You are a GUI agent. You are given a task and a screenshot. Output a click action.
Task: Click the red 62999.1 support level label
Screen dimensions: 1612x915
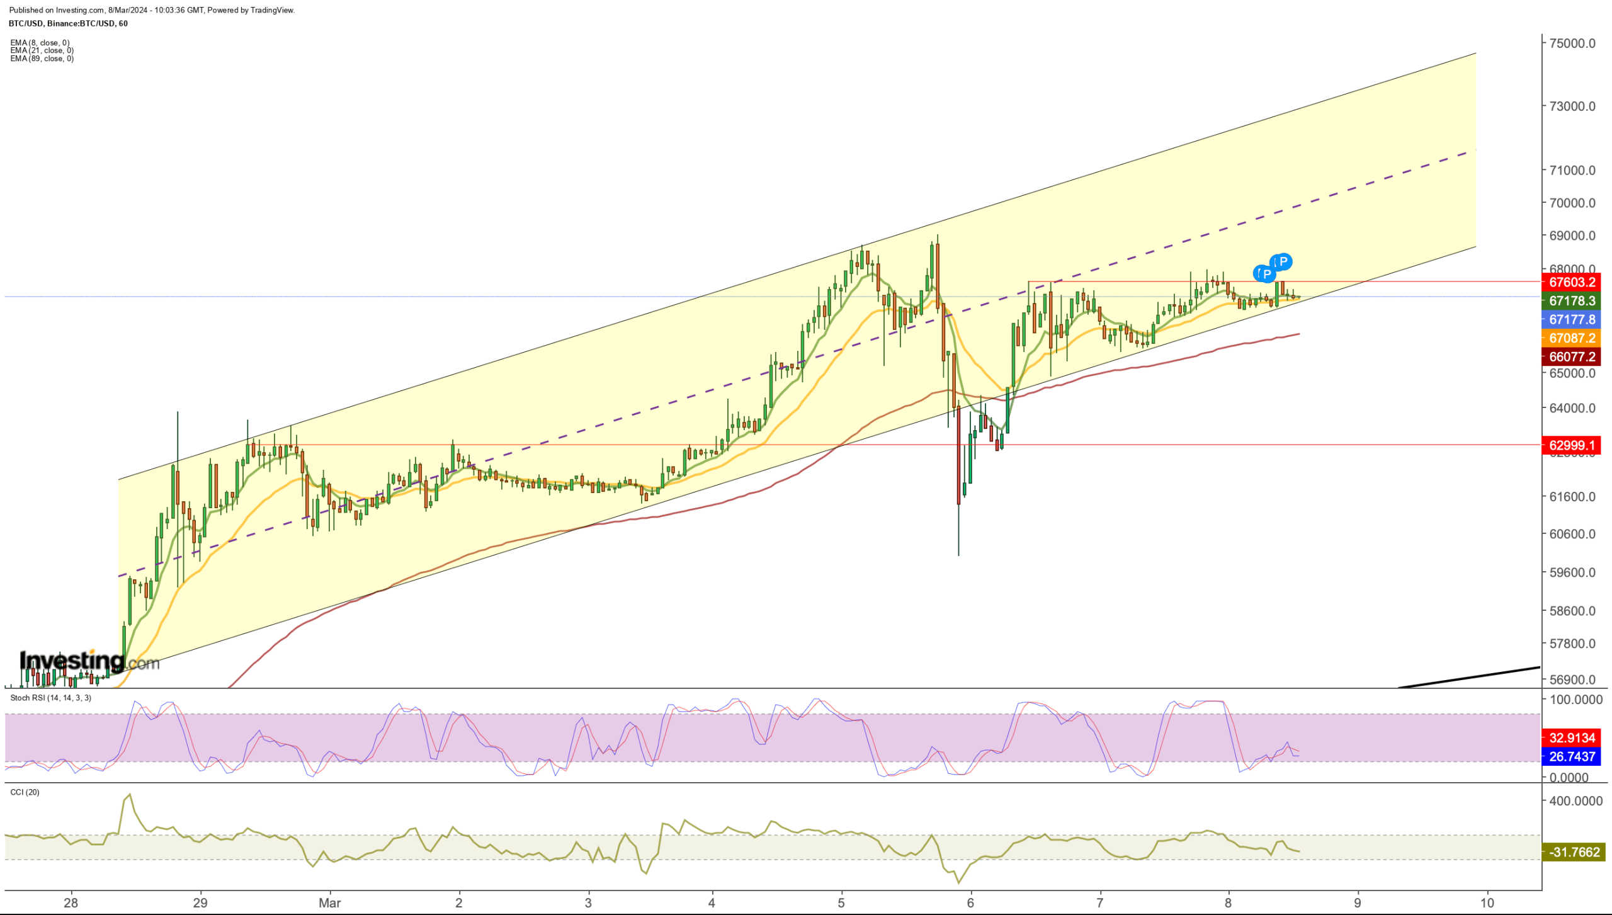[x=1572, y=446]
